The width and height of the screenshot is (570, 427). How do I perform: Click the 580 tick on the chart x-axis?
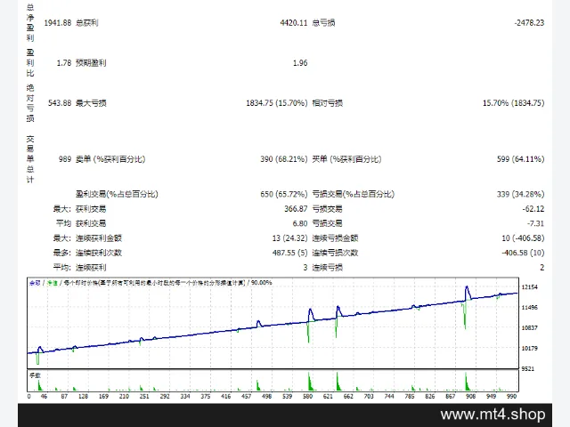[x=307, y=396]
